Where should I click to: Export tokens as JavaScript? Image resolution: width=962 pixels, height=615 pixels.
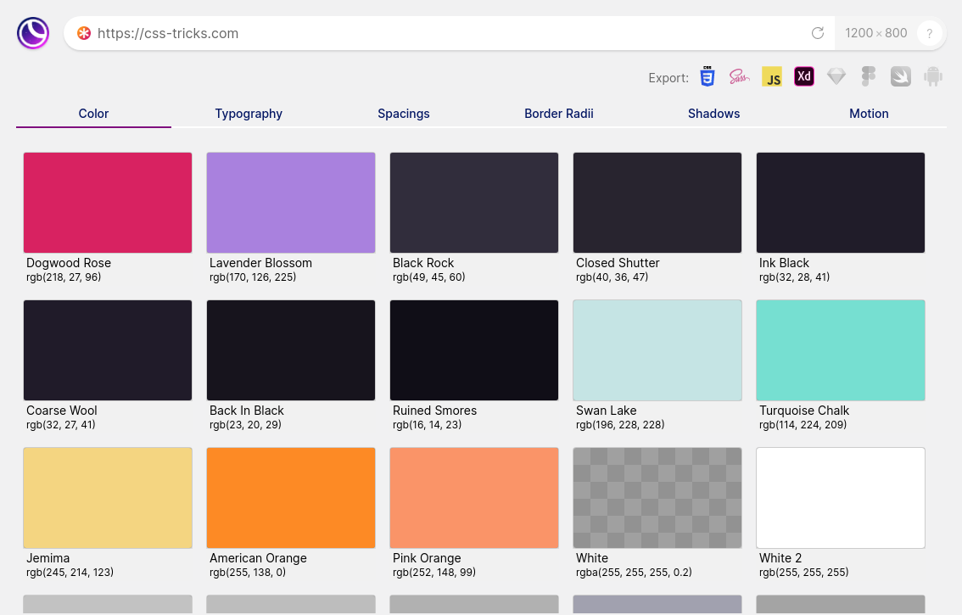[x=772, y=76]
